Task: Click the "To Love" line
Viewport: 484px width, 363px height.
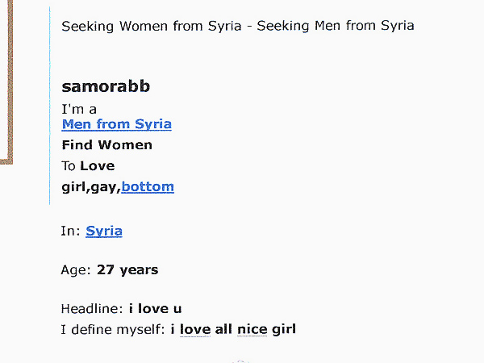Action: (x=88, y=166)
